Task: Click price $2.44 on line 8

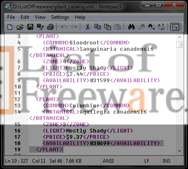Action: pyautogui.click(x=75, y=74)
